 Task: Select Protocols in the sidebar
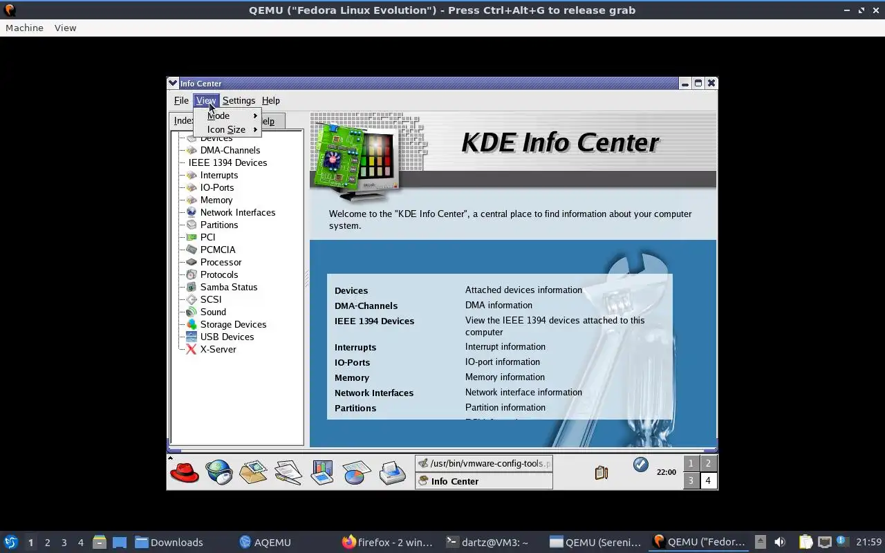pyautogui.click(x=219, y=274)
